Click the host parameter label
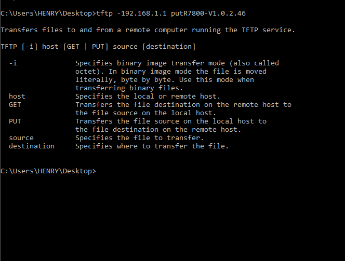345x261 pixels. click(17, 96)
